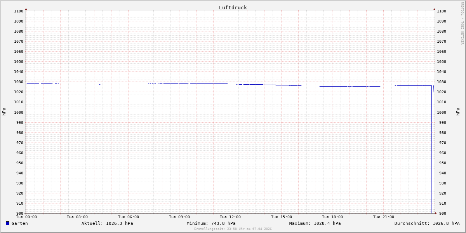Click the Tue 06:00 time axis label
466x233 pixels.
coord(129,217)
